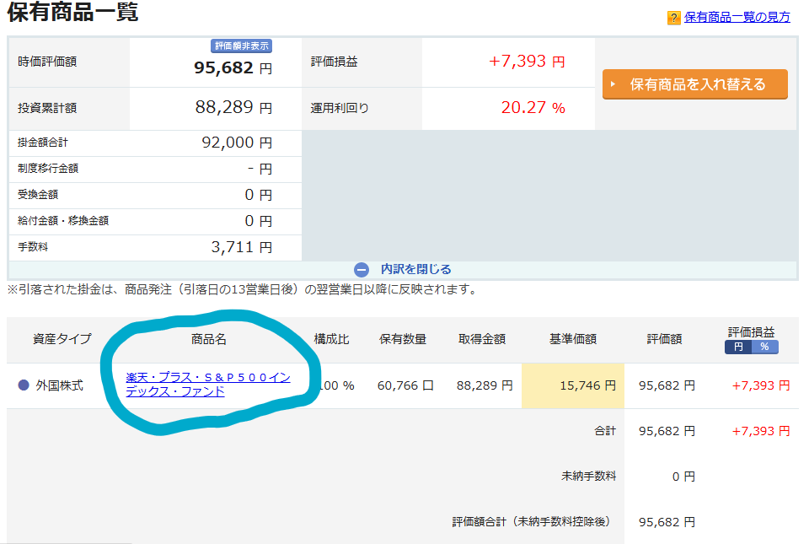The image size is (809, 544).
Task: Click the yellow question mark help icon
Action: tap(673, 18)
